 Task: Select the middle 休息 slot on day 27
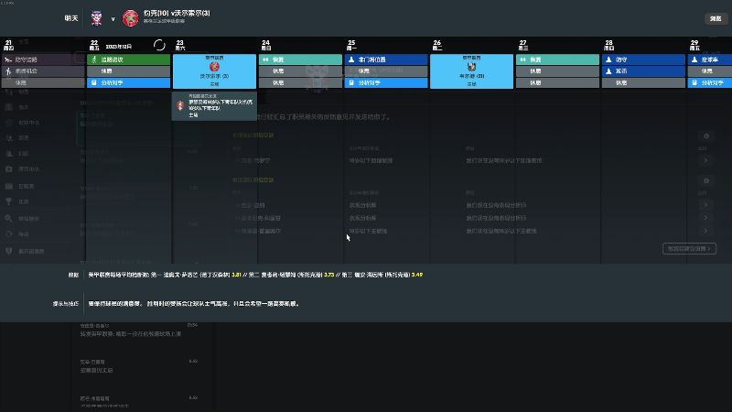click(557, 71)
